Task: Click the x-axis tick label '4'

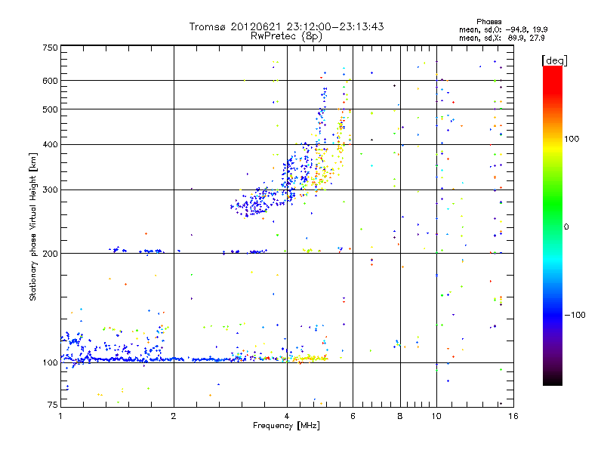Action: (x=287, y=416)
